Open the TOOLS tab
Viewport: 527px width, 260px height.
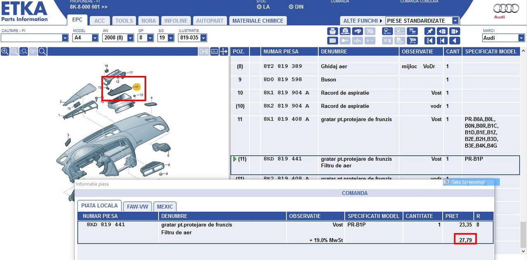pos(124,21)
